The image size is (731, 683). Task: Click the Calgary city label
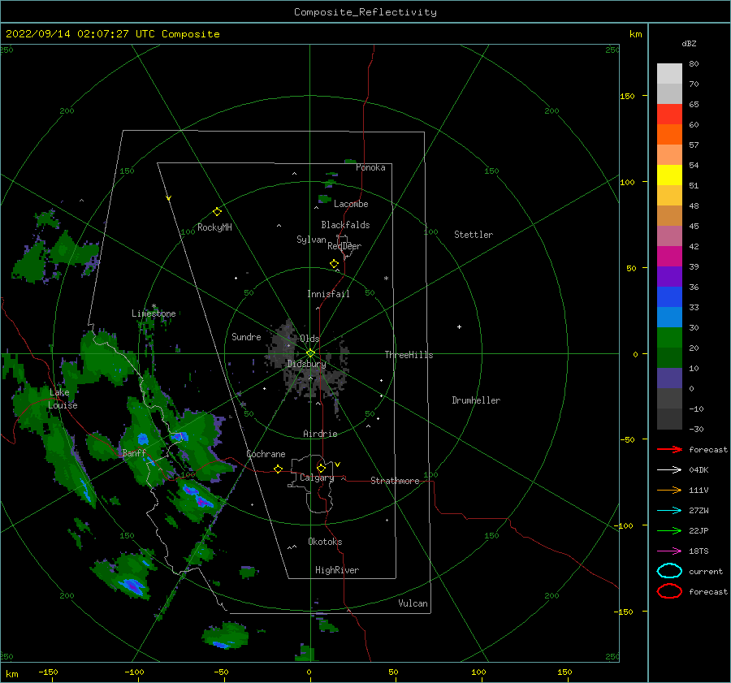coord(317,478)
